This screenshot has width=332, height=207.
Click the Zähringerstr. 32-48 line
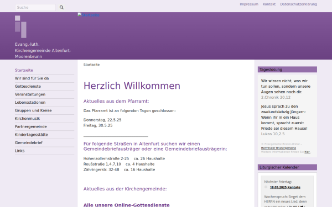click(119, 169)
